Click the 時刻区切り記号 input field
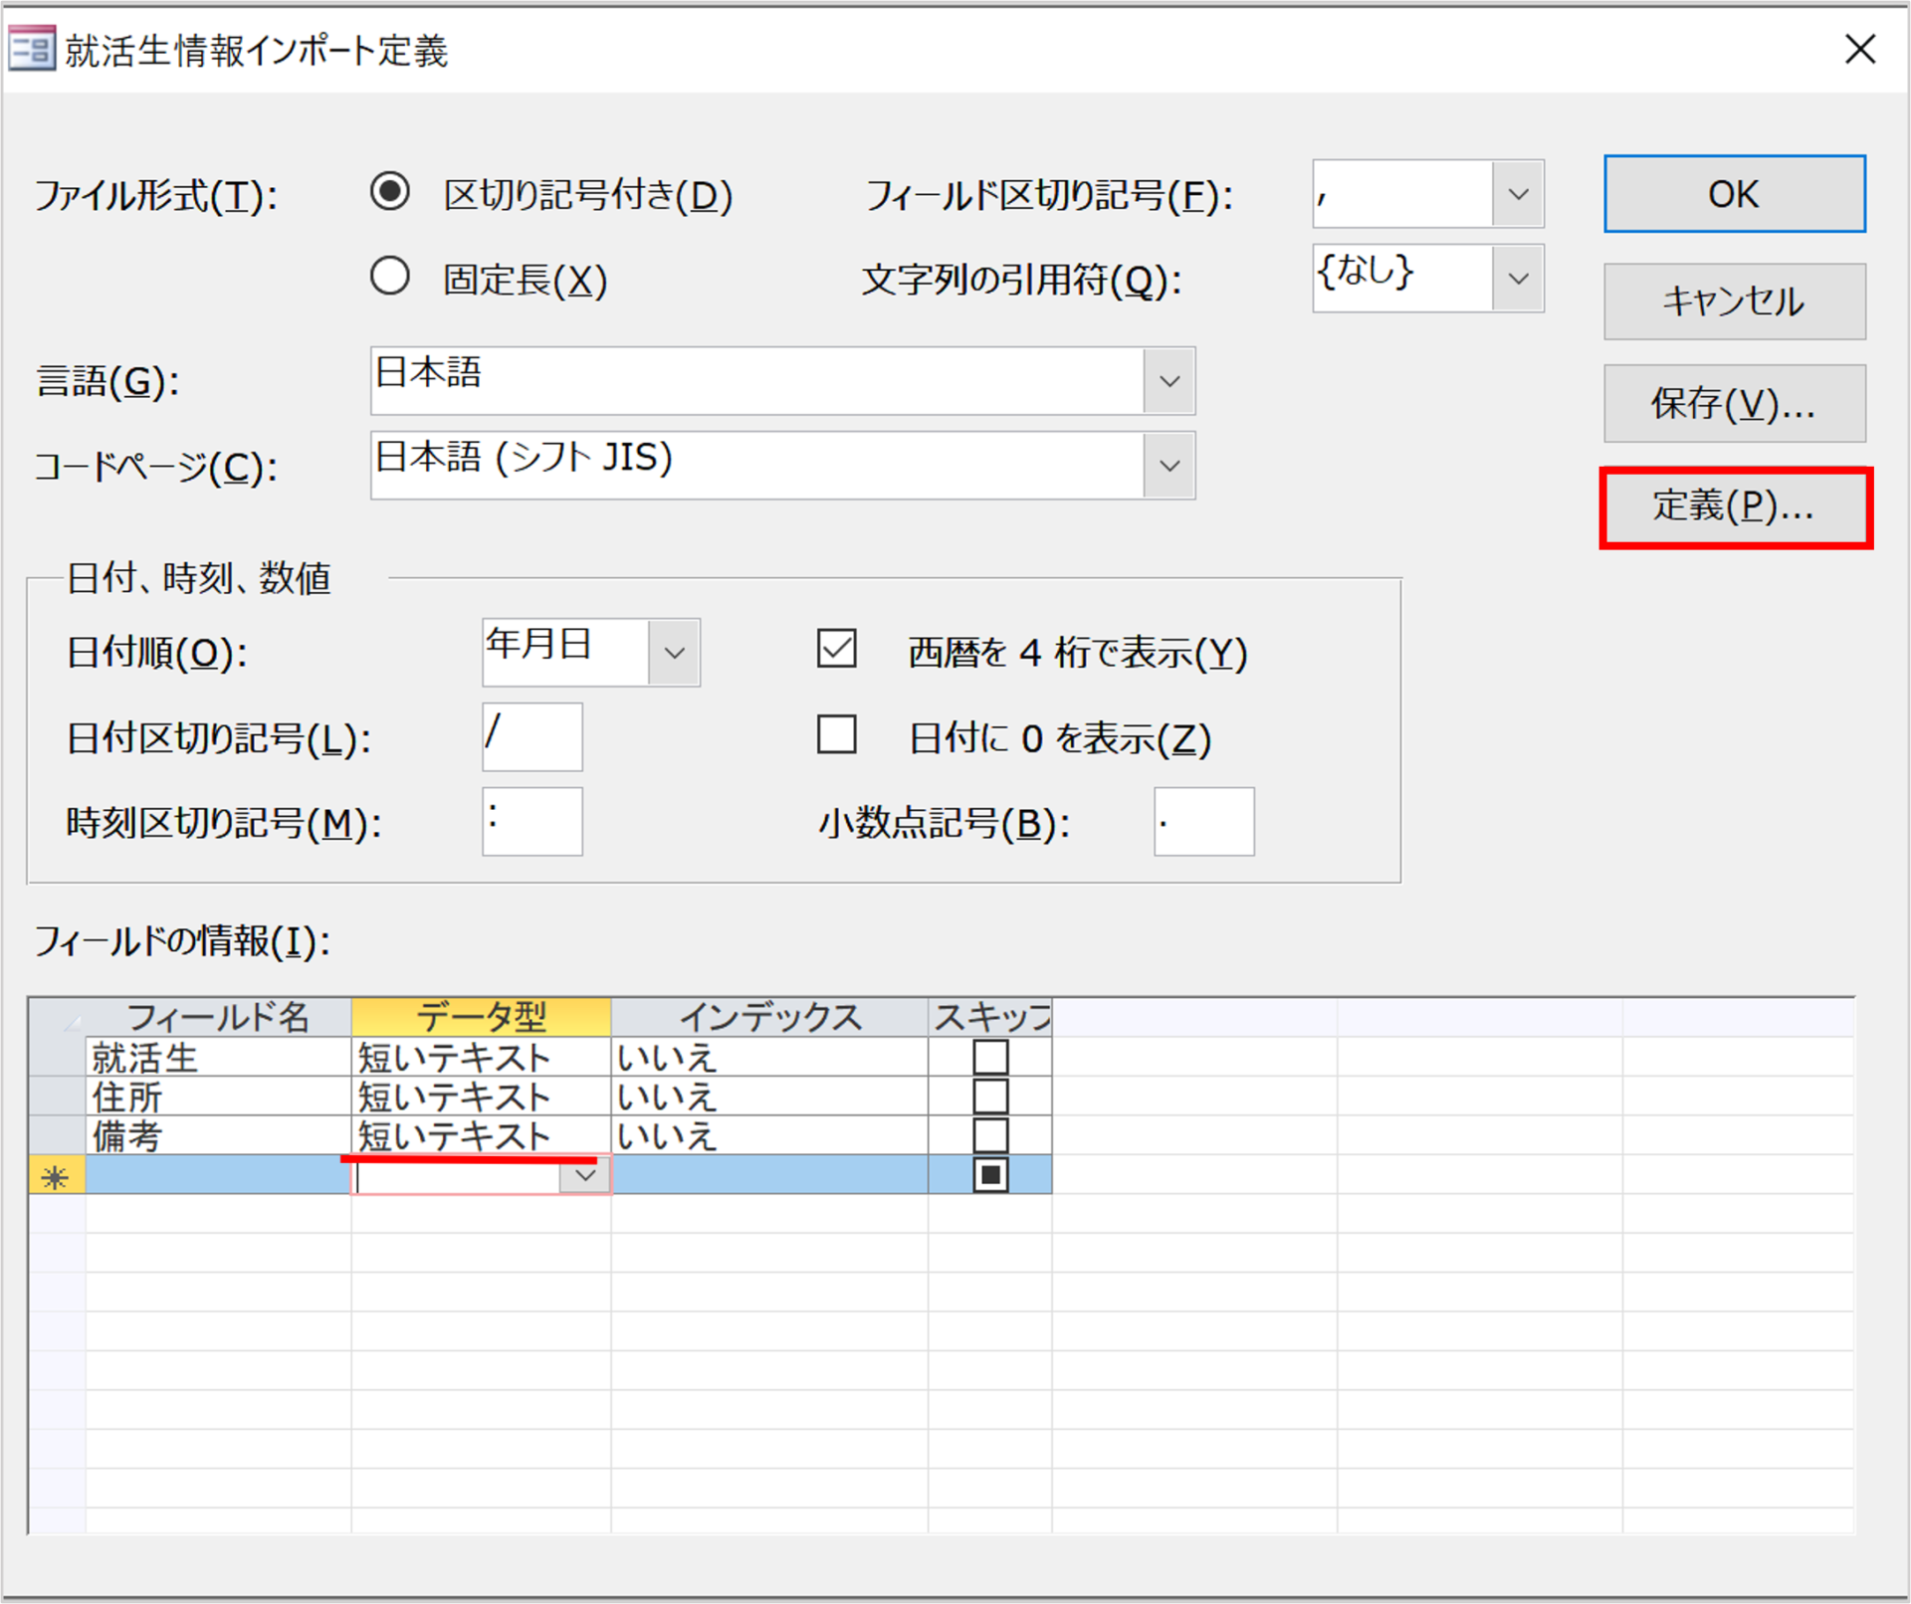The image size is (1911, 1604). [x=531, y=821]
